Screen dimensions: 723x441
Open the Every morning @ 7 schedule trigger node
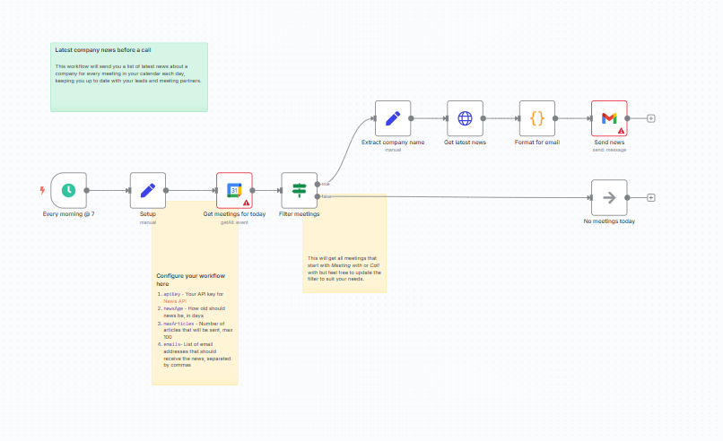68,190
